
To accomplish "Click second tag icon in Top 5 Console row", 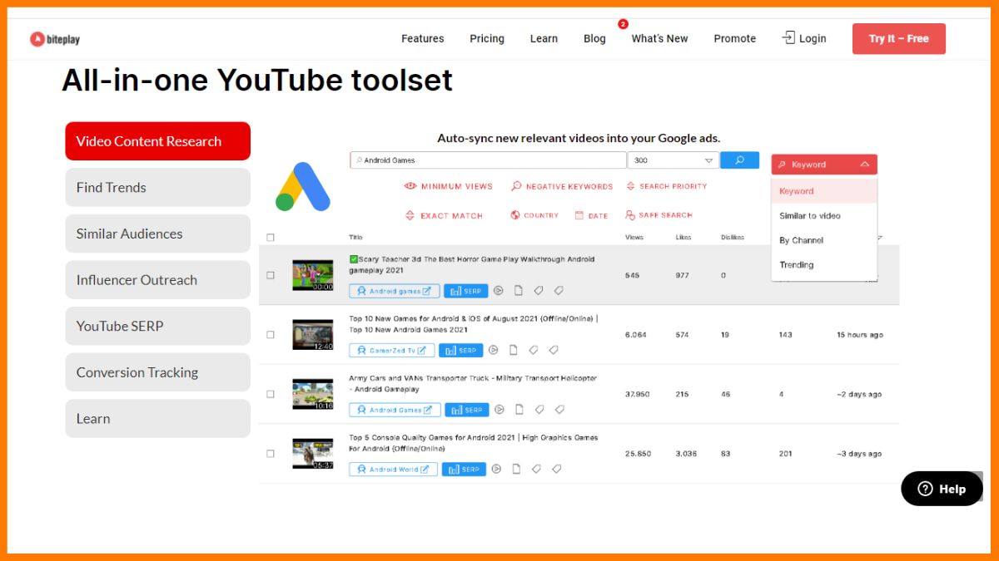I will pyautogui.click(x=556, y=469).
